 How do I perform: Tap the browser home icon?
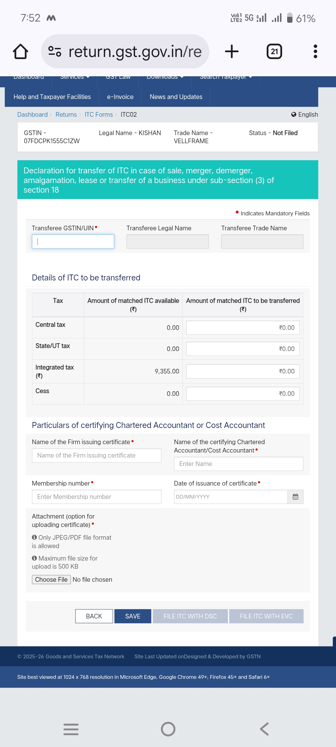[x=21, y=51]
